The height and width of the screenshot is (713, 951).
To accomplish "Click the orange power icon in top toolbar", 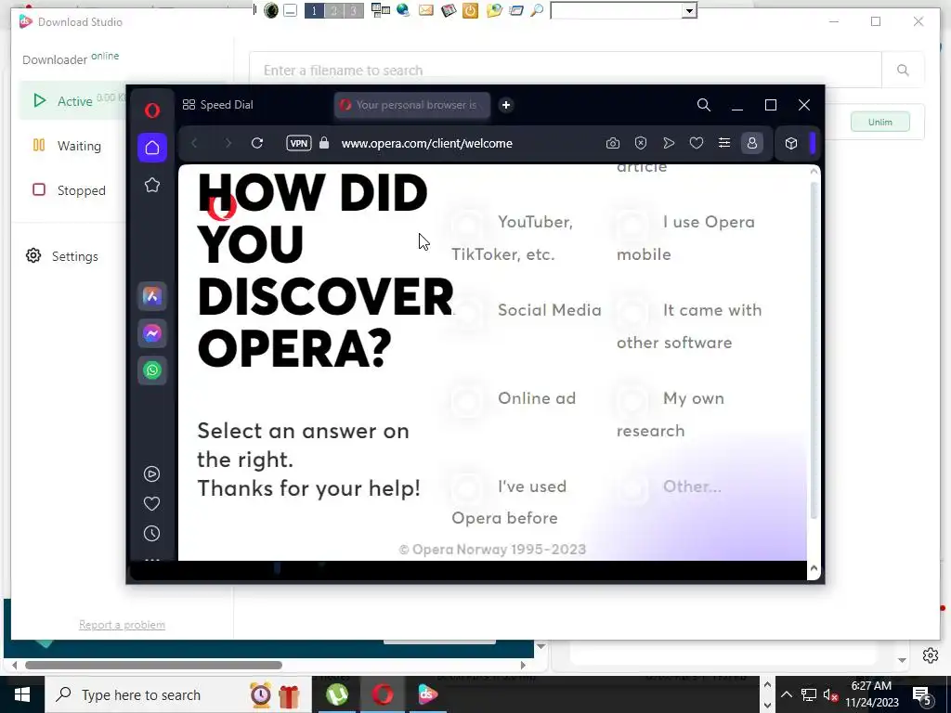I will point(470,9).
